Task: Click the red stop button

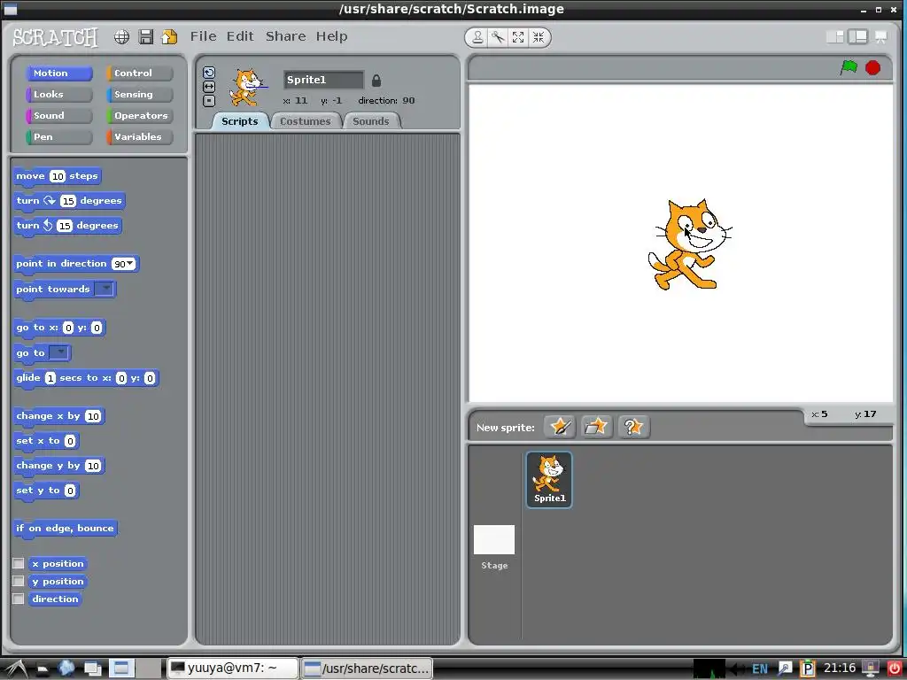Action: pos(872,67)
